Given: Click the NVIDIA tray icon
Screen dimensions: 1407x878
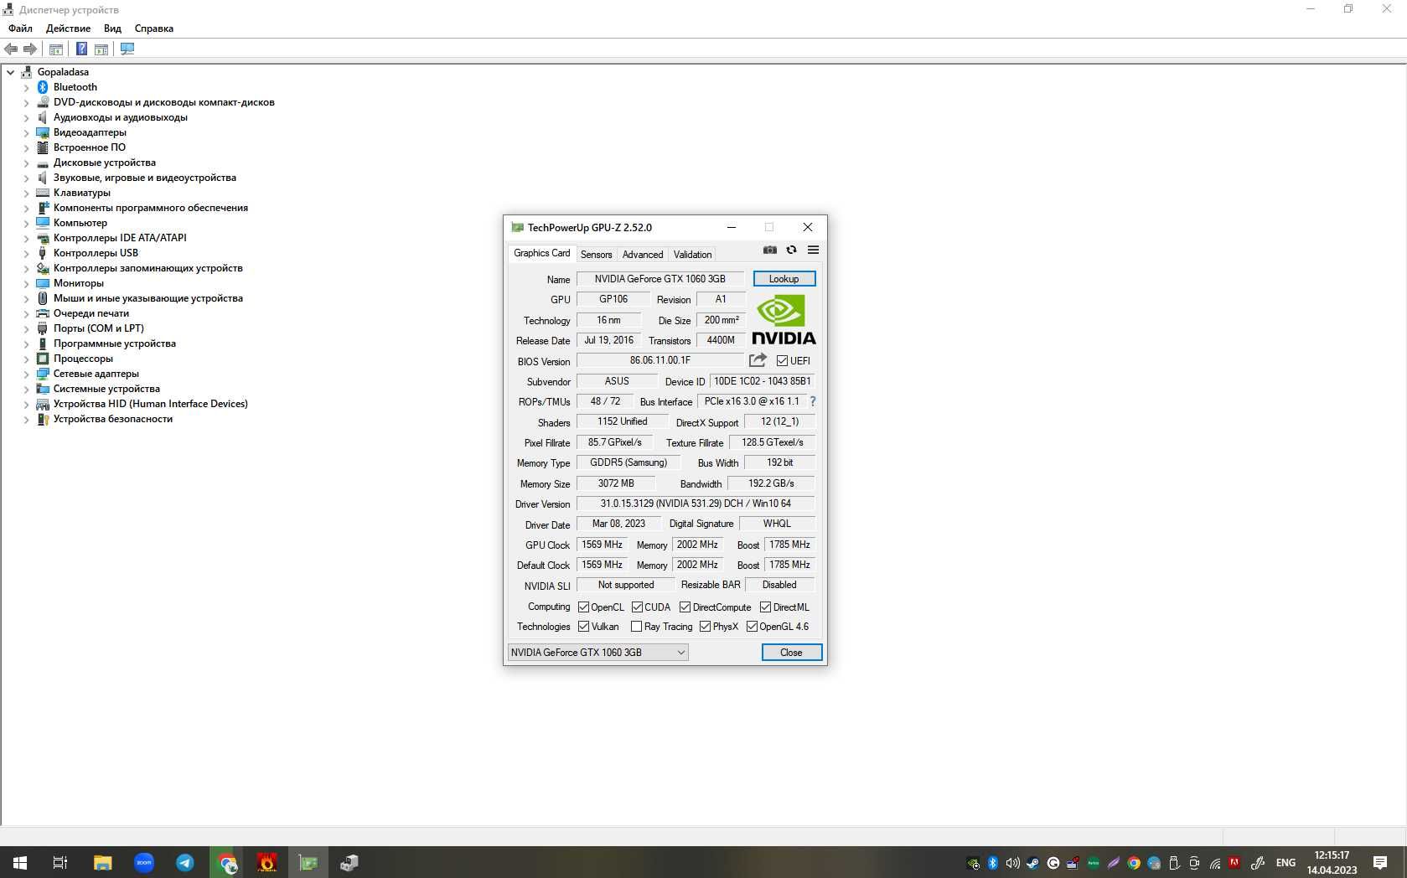Looking at the screenshot, I should pos(972,863).
